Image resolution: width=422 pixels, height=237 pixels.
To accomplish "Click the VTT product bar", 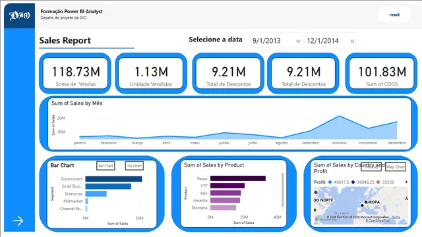I will 227,186.
